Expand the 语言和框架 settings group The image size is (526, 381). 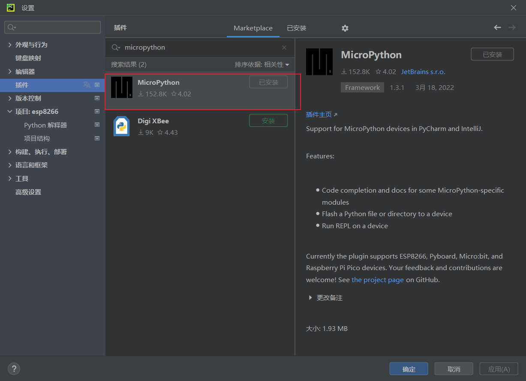10,165
